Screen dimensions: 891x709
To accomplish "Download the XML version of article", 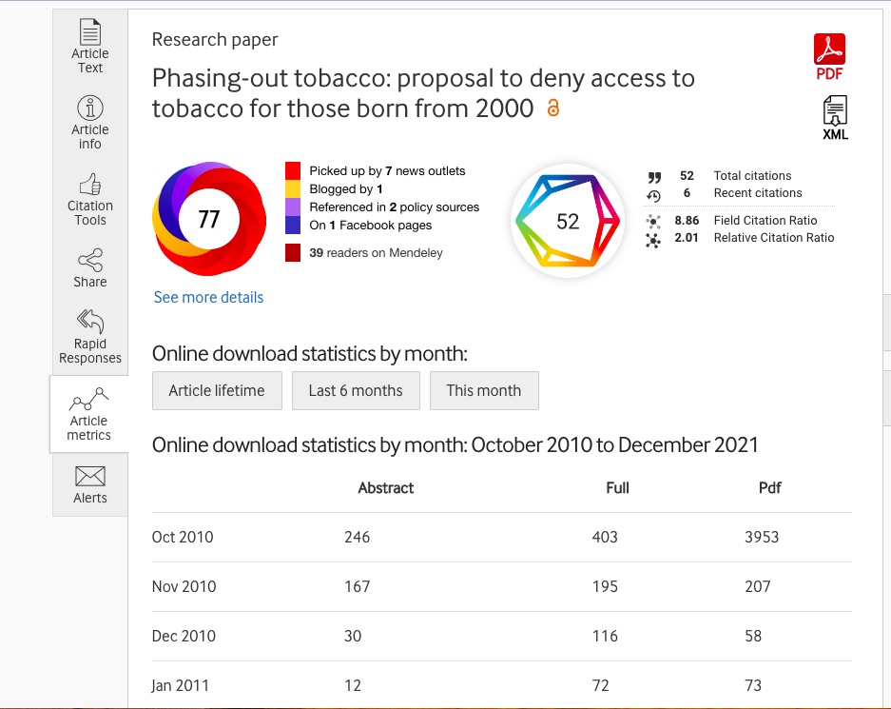I will (835, 118).
